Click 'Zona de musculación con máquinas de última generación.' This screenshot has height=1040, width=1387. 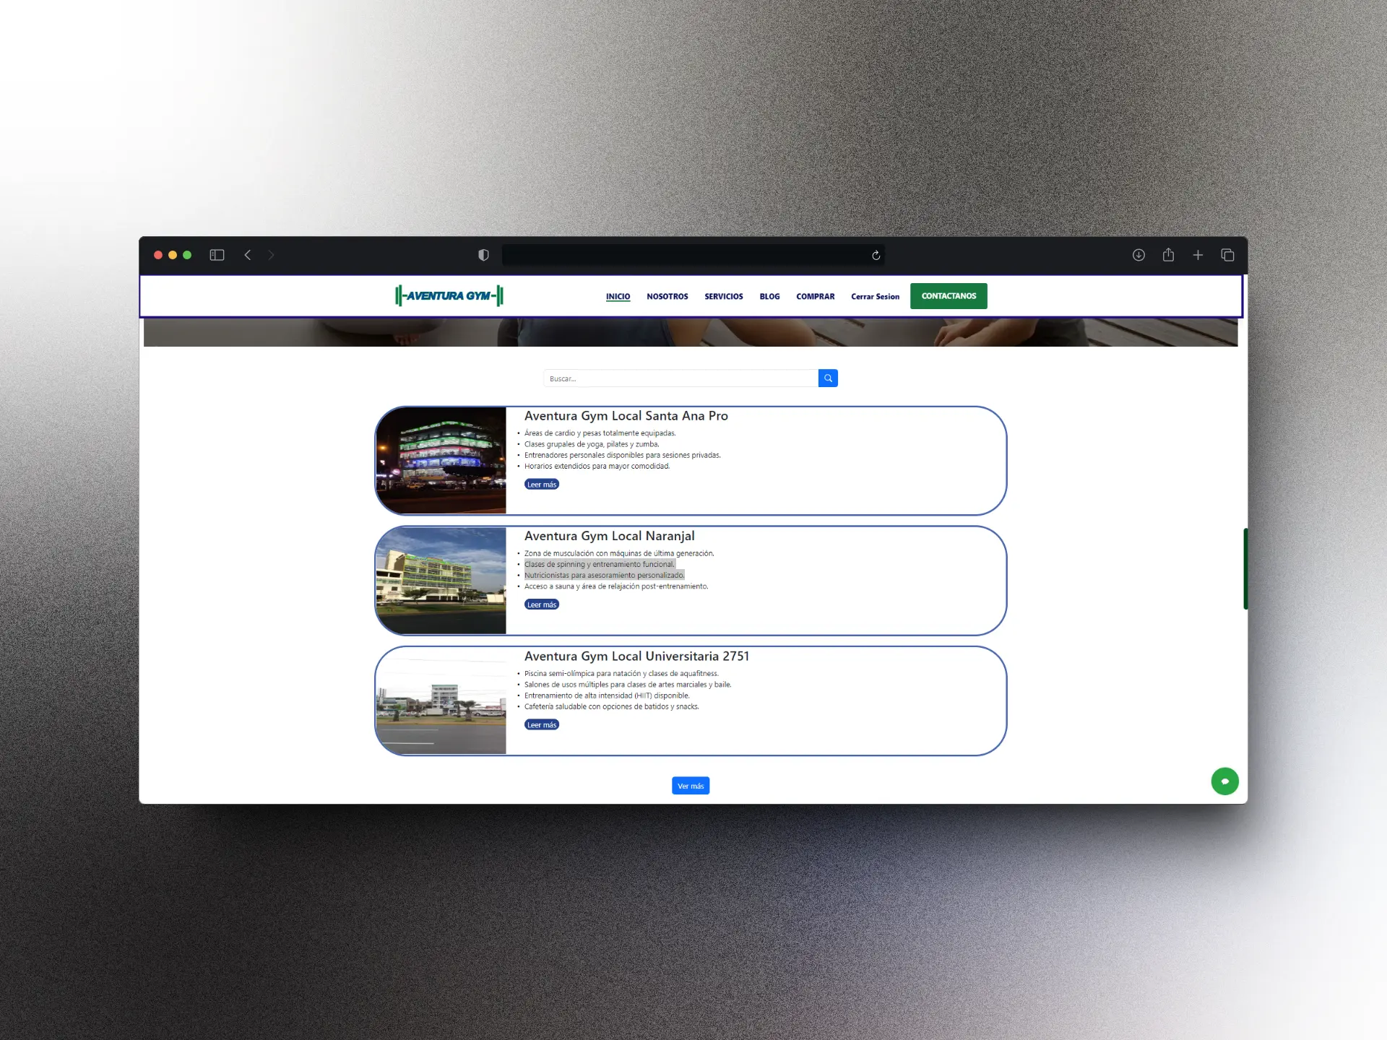618,553
